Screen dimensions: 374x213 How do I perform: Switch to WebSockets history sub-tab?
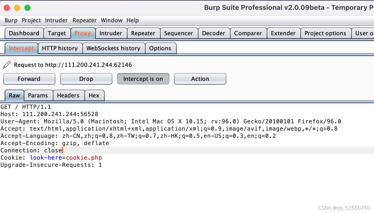pyautogui.click(x=113, y=48)
